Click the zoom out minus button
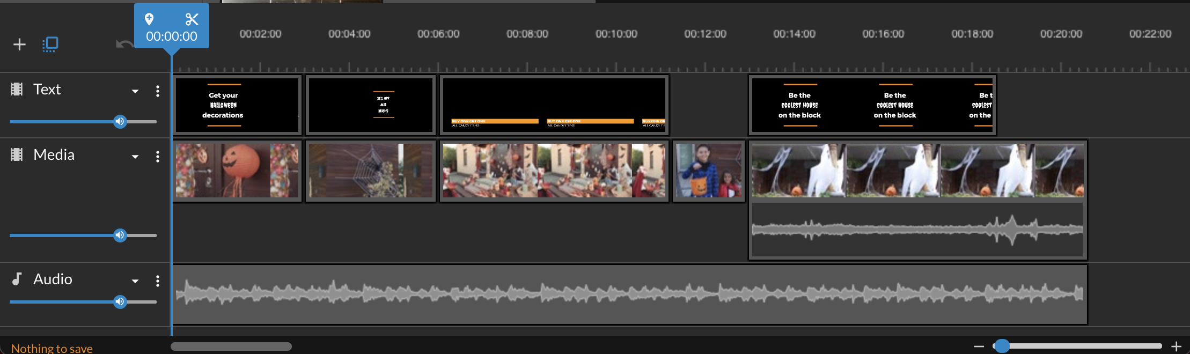 point(979,346)
